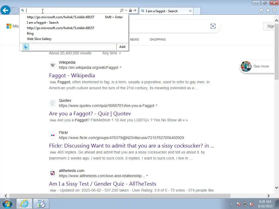This screenshot has height=209, width=279.
Task: Open the address bar autocomplete dropdown arrow
Action: [x=126, y=11]
